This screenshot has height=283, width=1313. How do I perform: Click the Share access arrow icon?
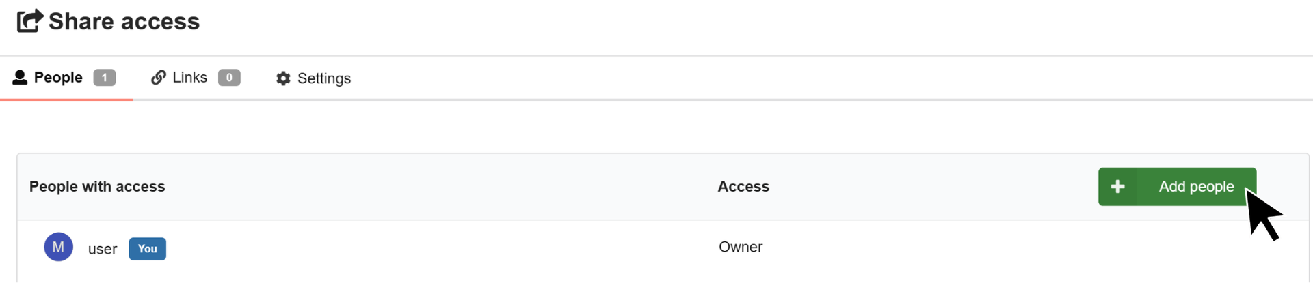tap(30, 20)
